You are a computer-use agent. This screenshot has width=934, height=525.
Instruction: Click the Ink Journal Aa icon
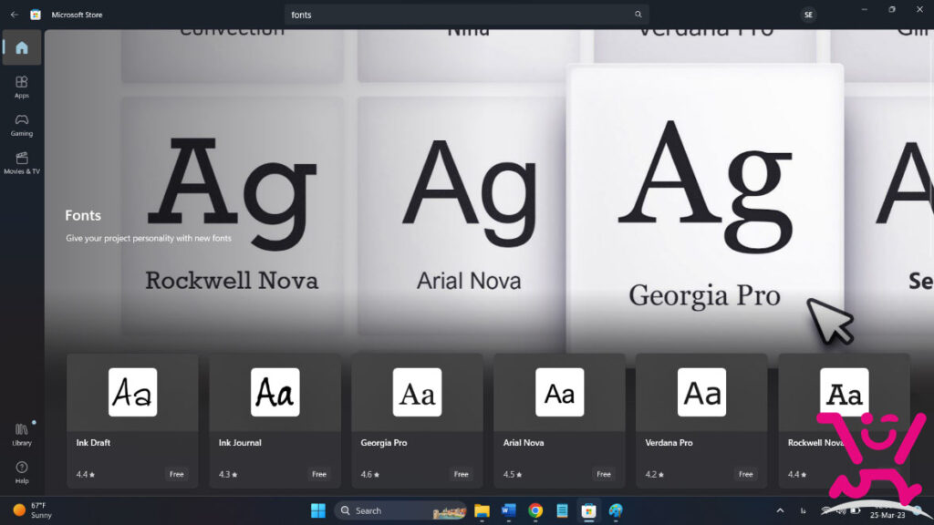coord(275,392)
